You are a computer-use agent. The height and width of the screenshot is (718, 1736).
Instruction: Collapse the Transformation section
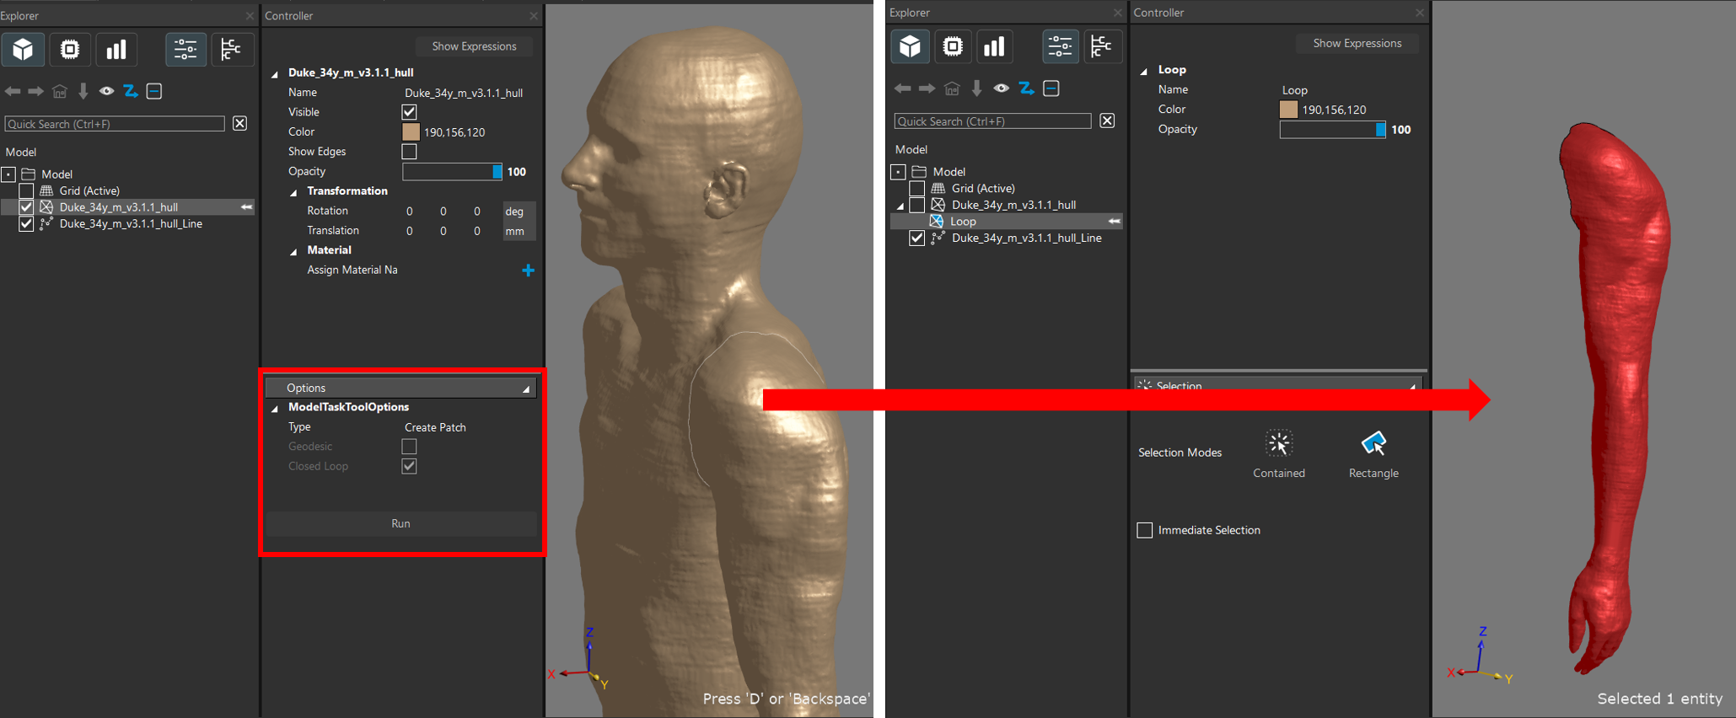click(293, 192)
